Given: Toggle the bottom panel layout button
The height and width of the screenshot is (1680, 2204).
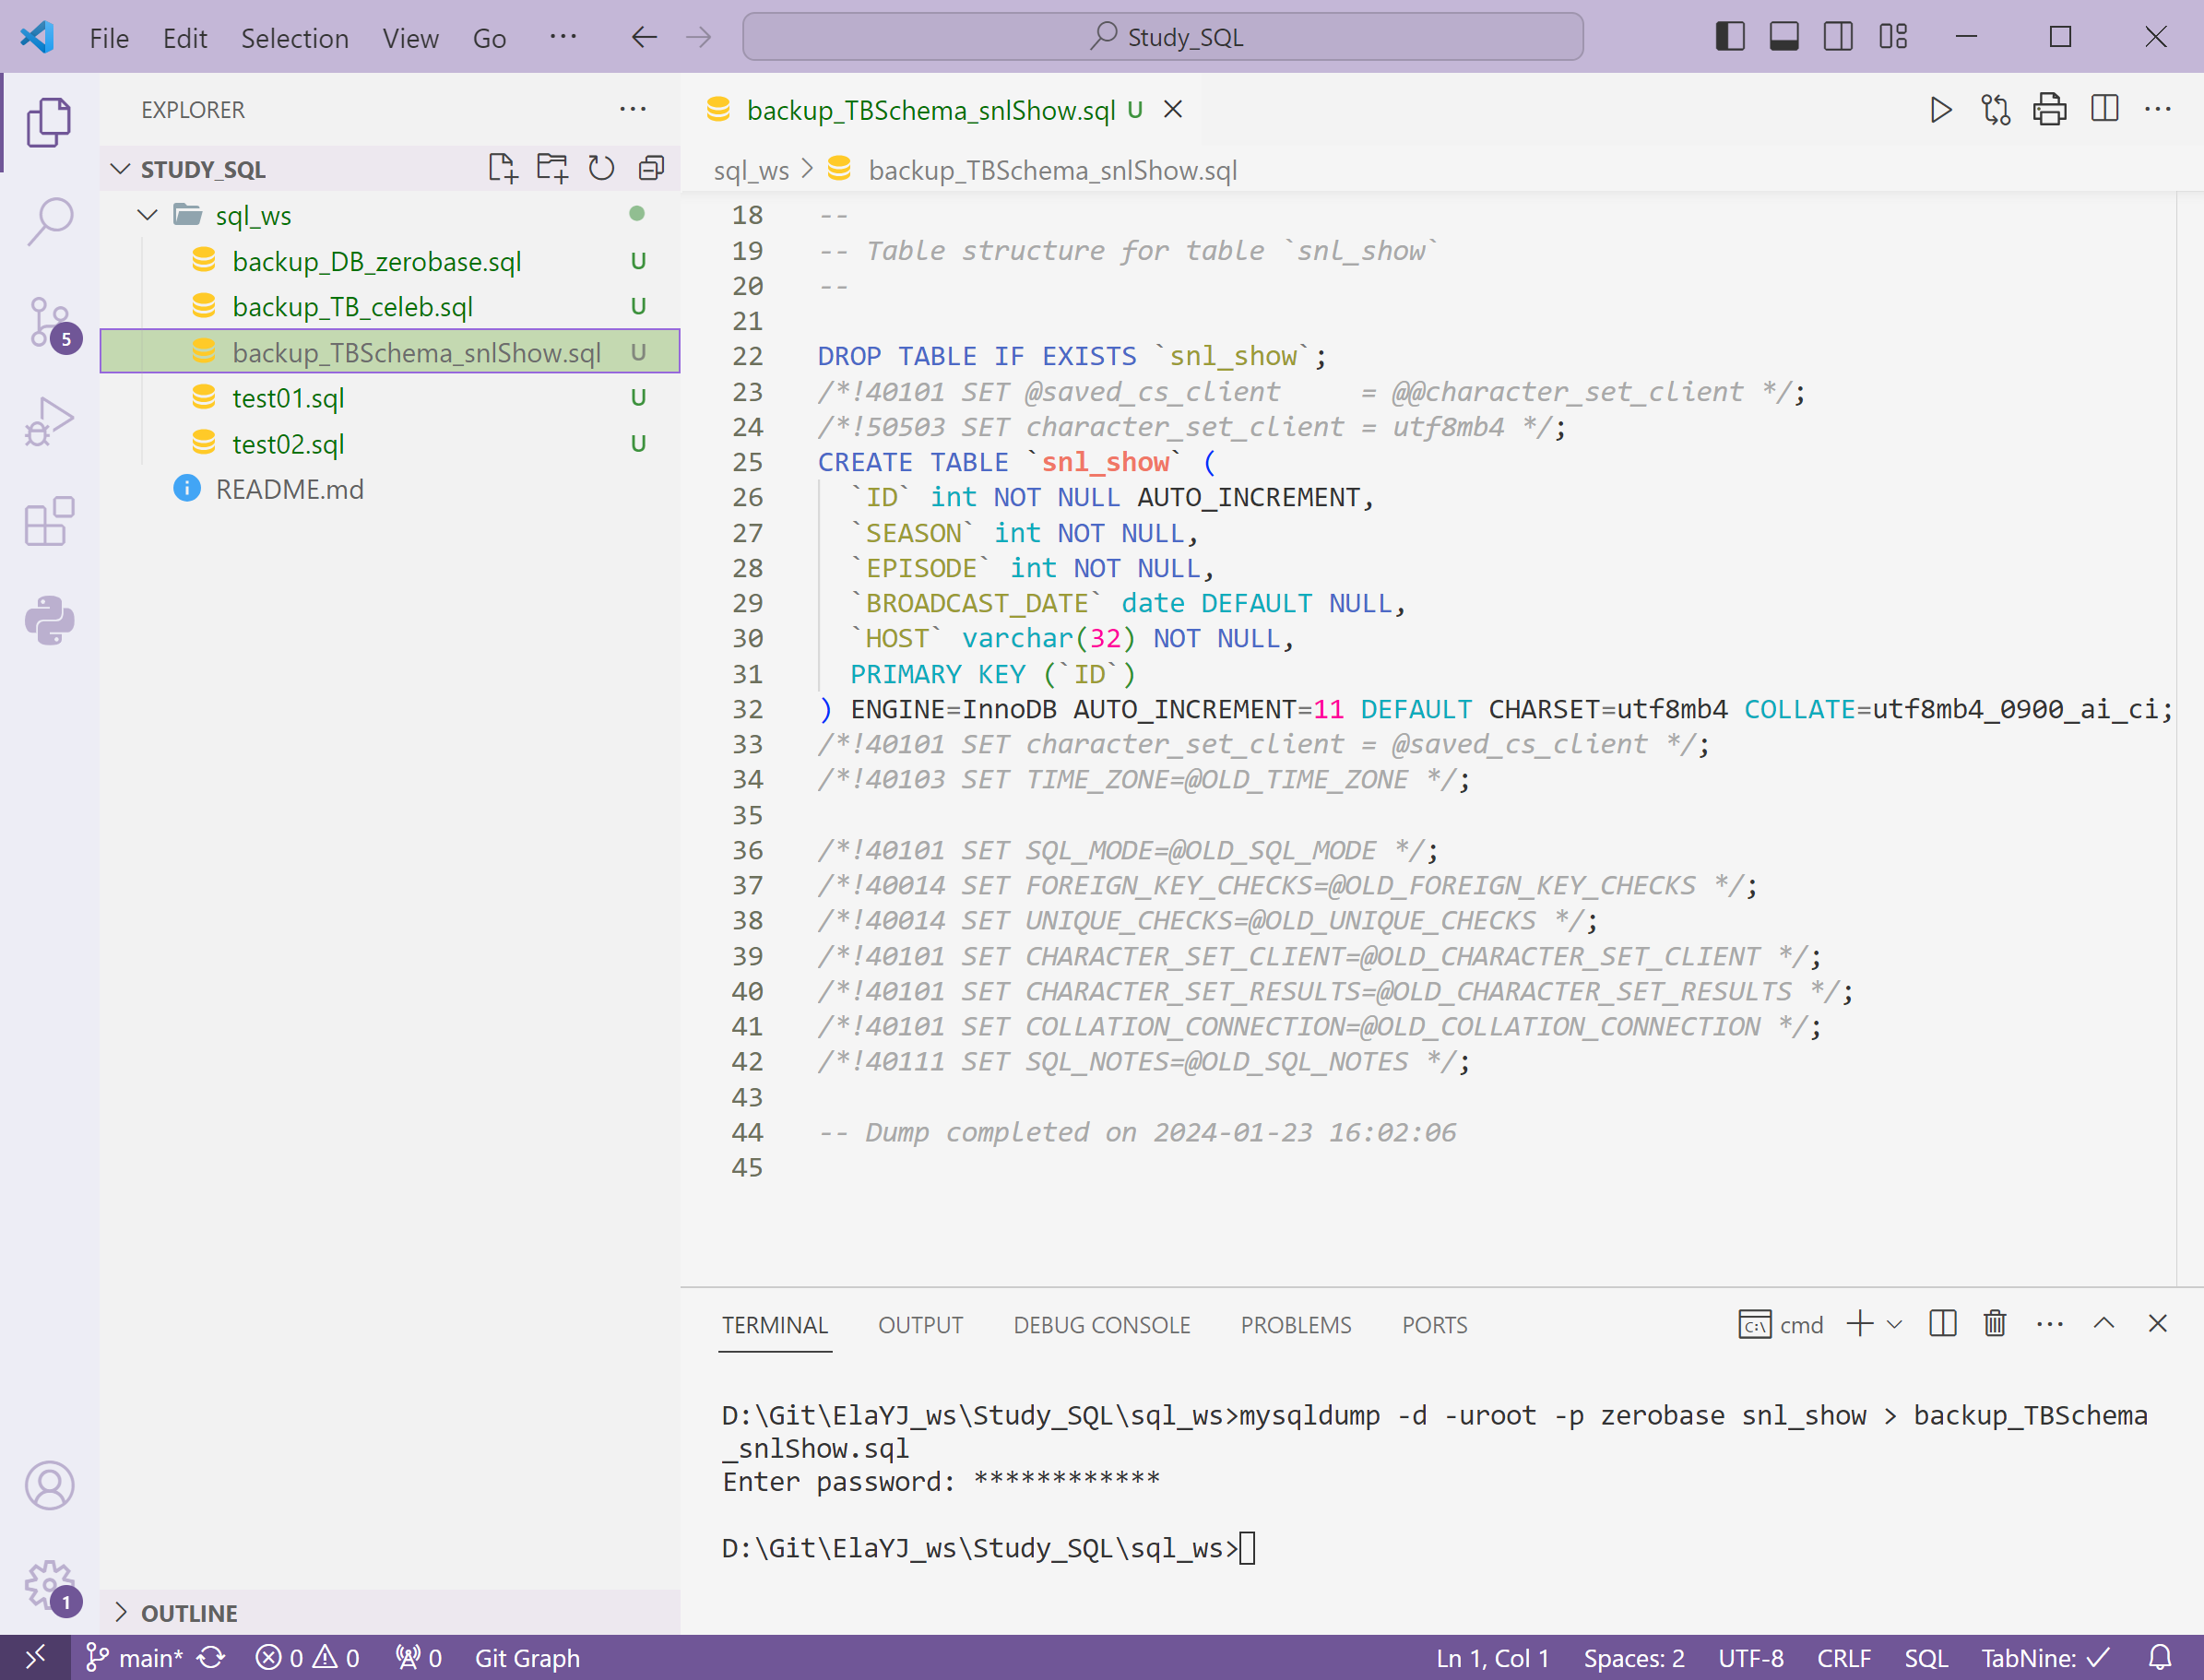Looking at the screenshot, I should click(1784, 37).
